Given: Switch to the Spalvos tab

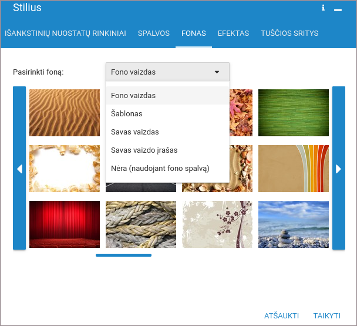Looking at the screenshot, I should tap(154, 33).
